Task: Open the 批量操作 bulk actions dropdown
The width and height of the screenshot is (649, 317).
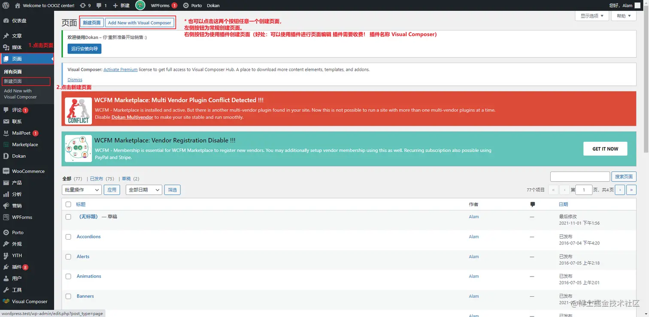Action: coord(82,190)
